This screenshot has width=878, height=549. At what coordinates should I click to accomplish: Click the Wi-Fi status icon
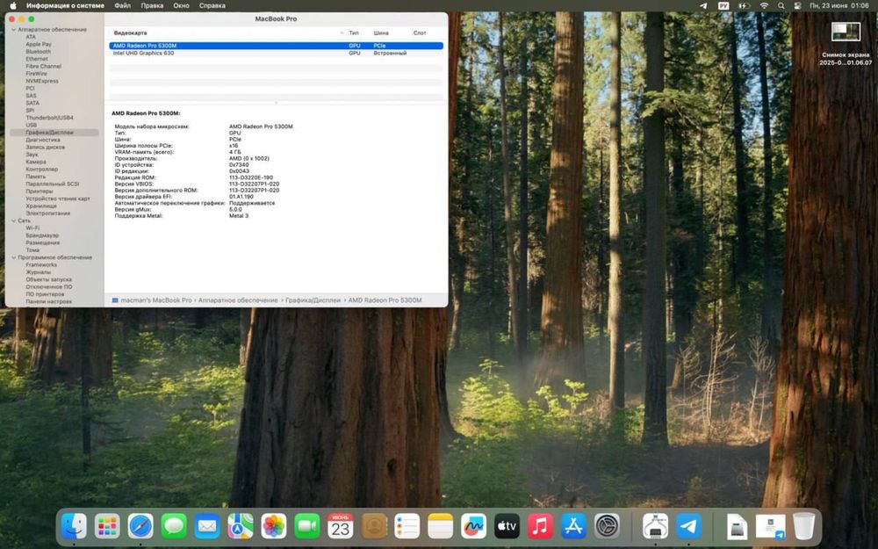click(x=764, y=6)
